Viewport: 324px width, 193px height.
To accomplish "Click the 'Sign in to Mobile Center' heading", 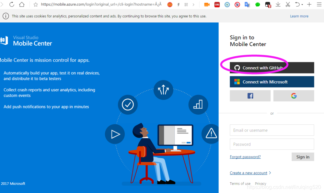I will pyautogui.click(x=248, y=41).
